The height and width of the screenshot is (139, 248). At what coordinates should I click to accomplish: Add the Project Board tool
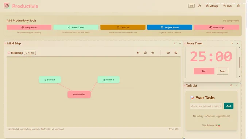coord(170,27)
